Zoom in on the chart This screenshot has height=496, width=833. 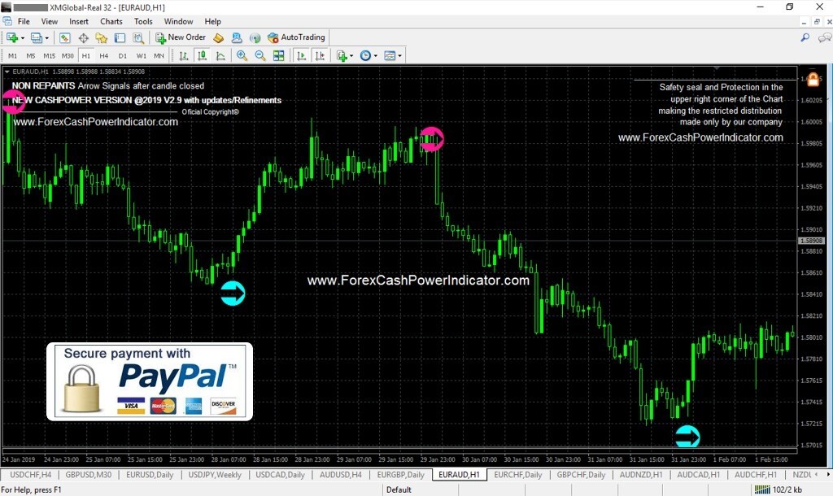(x=242, y=56)
